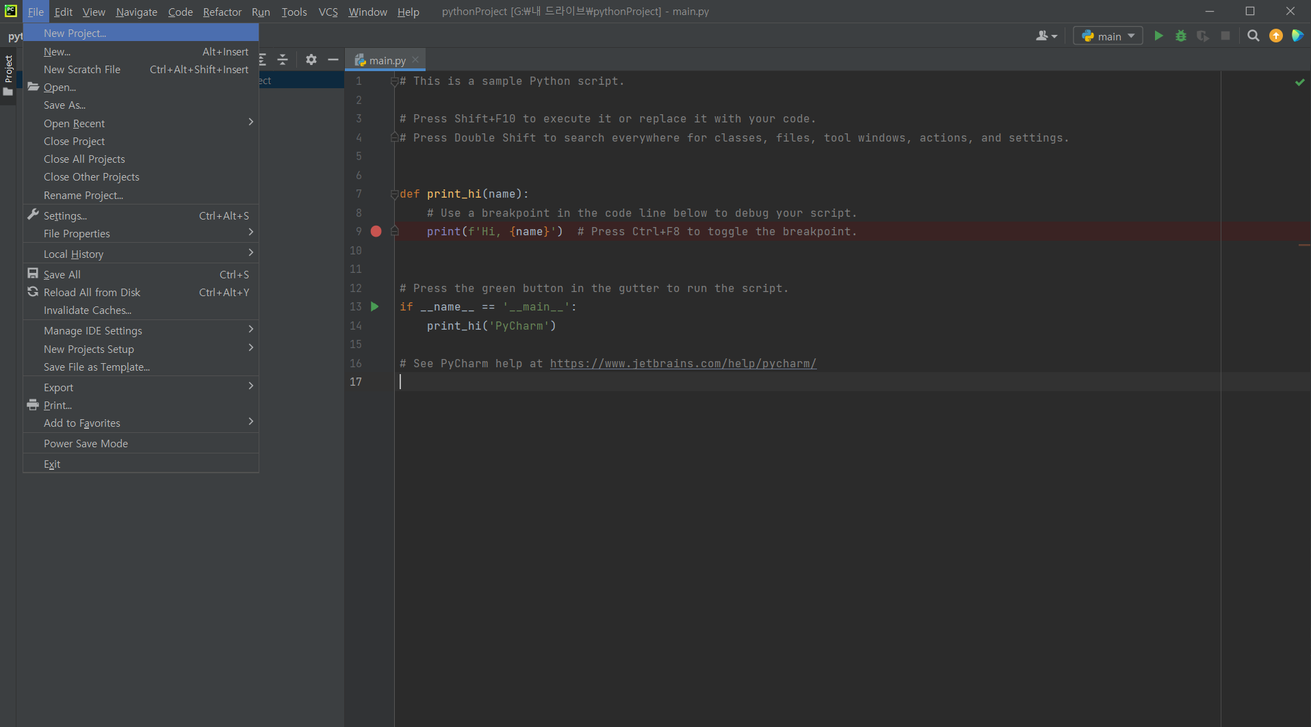This screenshot has height=727, width=1311.
Task: Open the Window menu
Action: 367,12
